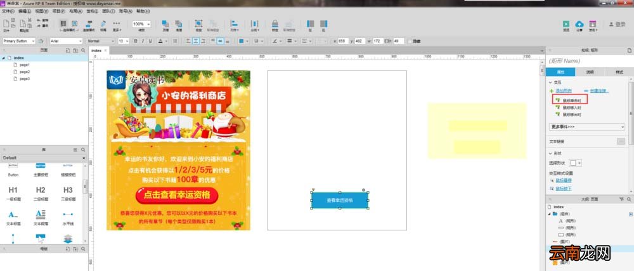The image size is (634, 271).
Task: Select the intersected selection mode icon
Action: pos(63,23)
